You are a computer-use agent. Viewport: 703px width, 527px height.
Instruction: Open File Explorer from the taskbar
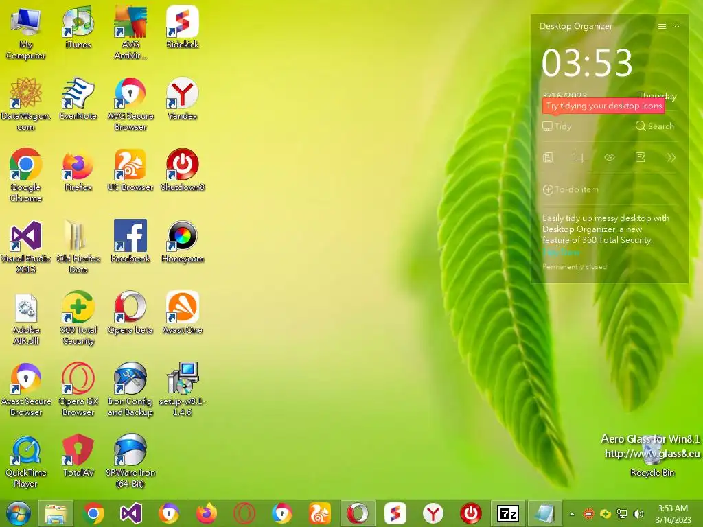(56, 513)
